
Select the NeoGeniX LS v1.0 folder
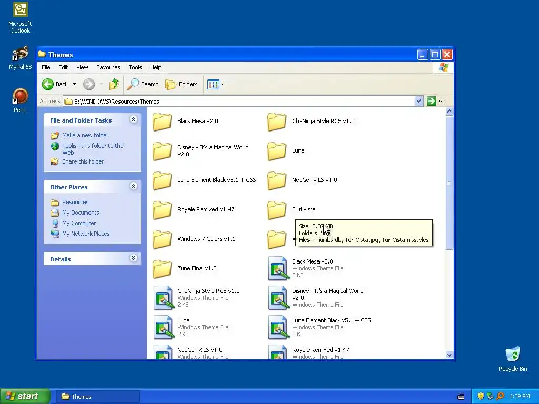[303, 180]
